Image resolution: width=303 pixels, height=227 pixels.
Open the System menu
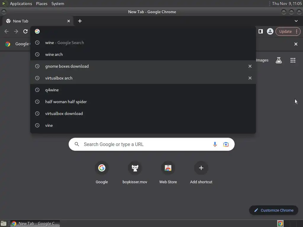pos(58,4)
